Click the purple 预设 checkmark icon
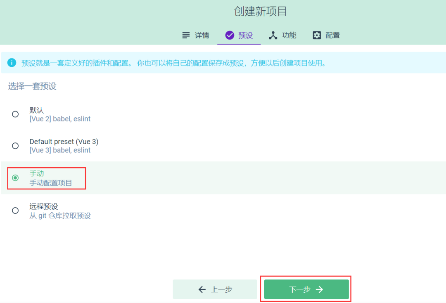446x303 pixels. pyautogui.click(x=230, y=35)
